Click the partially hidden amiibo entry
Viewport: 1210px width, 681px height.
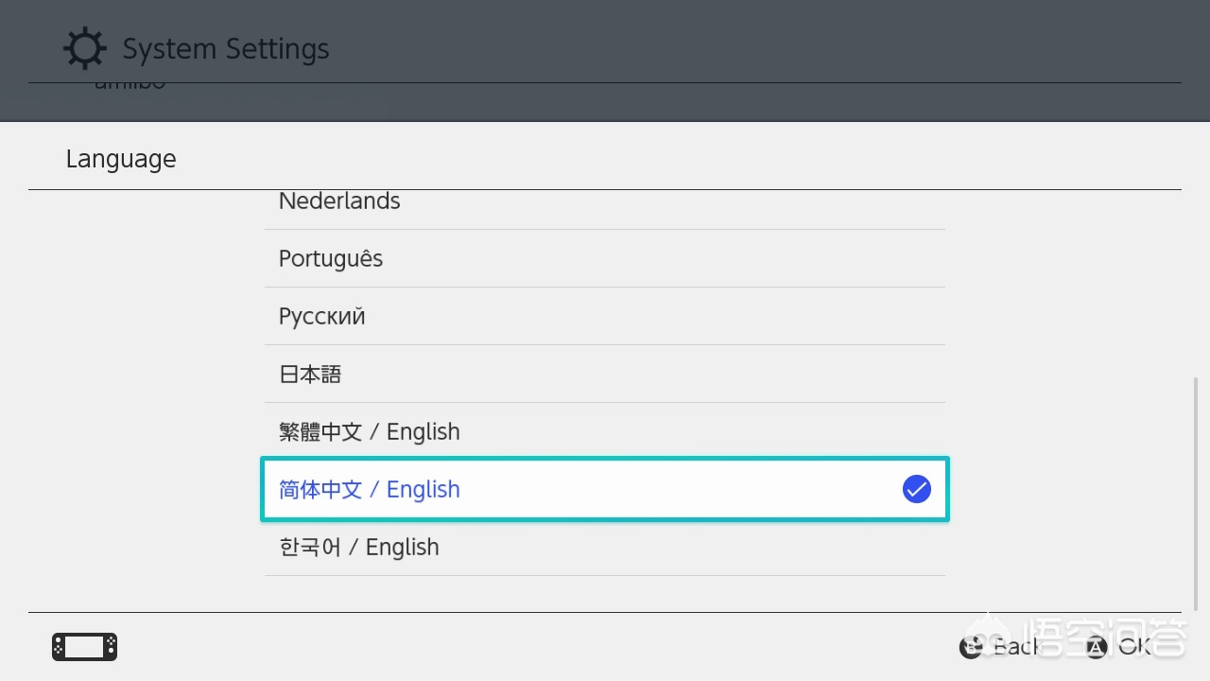(130, 85)
